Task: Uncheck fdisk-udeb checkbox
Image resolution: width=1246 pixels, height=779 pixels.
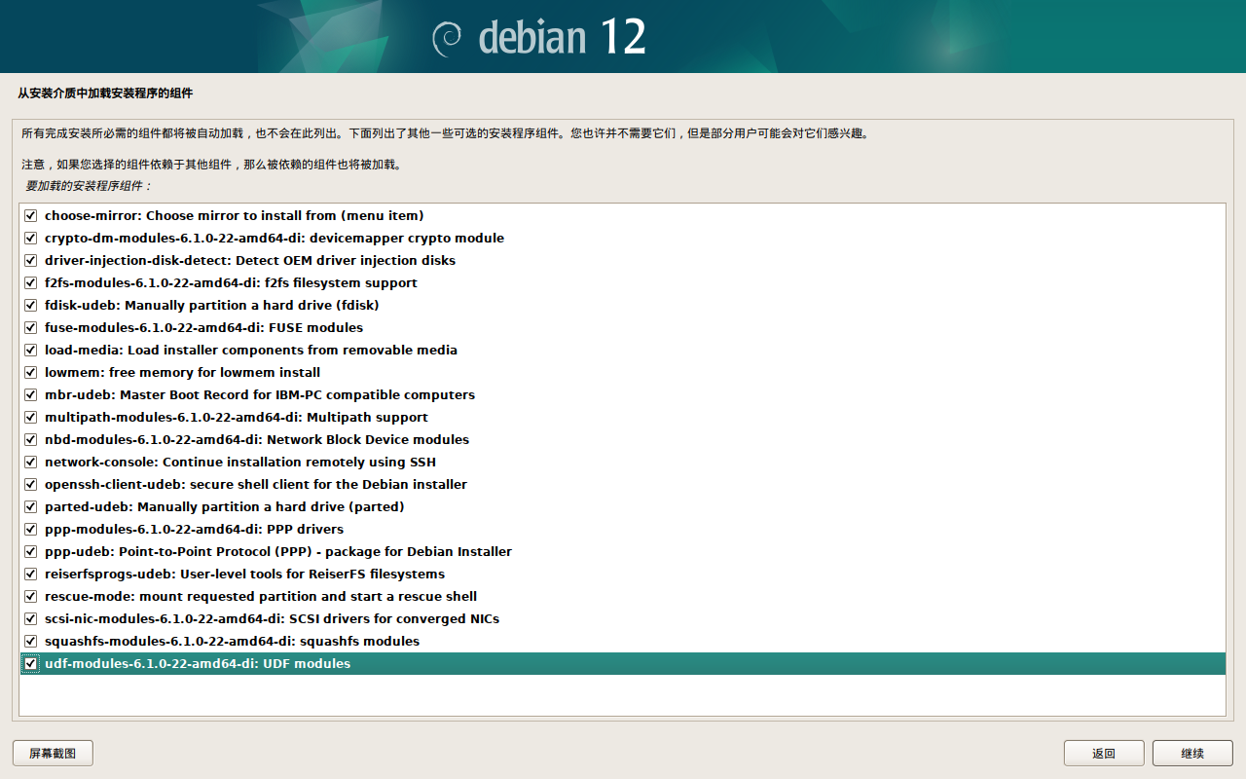Action: (x=31, y=306)
